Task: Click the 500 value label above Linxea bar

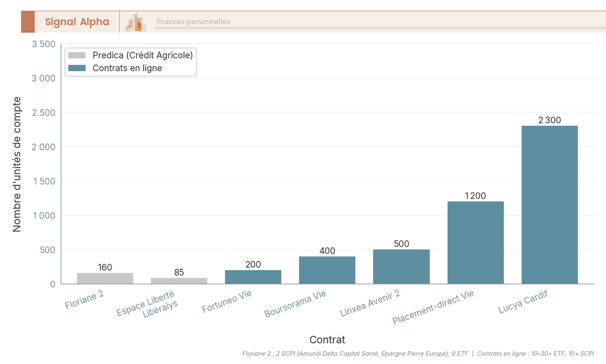Action: click(401, 244)
